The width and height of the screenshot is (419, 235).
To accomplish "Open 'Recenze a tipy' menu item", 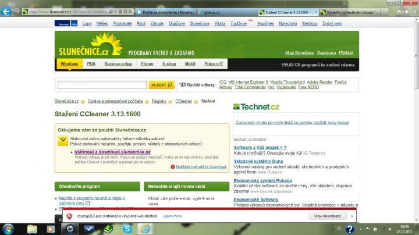I will [118, 64].
